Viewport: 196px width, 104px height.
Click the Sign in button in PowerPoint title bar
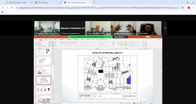pyautogui.click(x=148, y=37)
